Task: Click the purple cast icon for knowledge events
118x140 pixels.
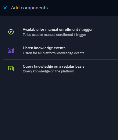Action: click(x=11, y=50)
